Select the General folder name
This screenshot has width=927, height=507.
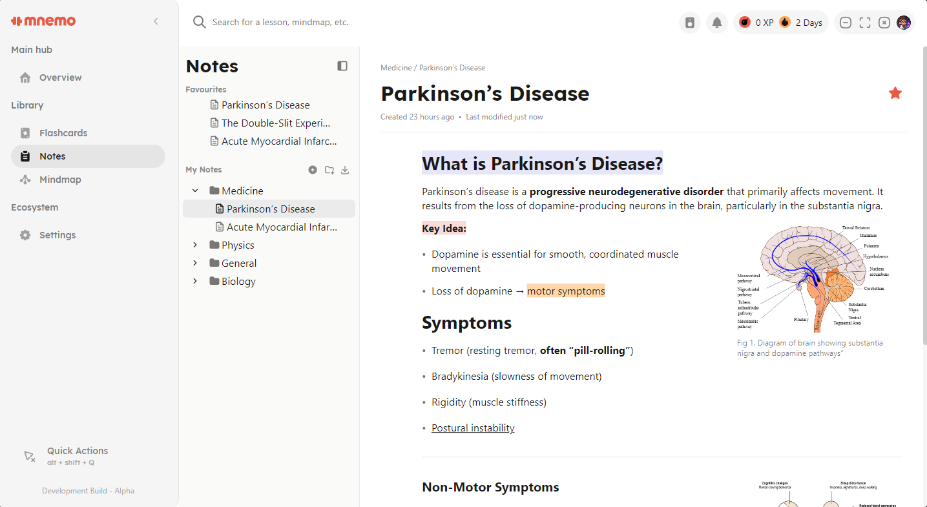[239, 263]
